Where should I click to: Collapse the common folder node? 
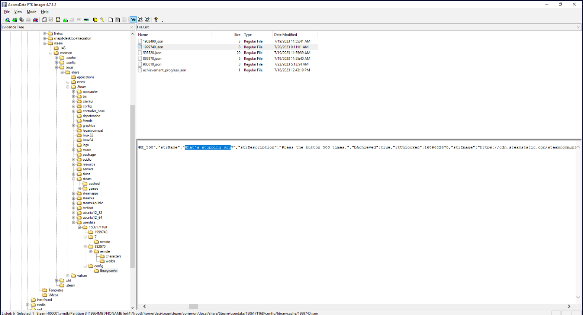[x=51, y=53]
